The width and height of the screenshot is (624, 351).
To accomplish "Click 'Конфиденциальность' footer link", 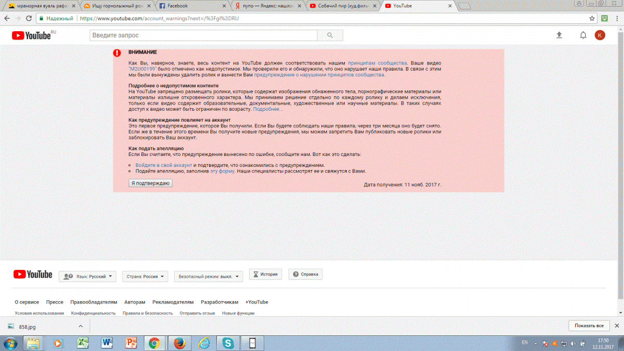I will pos(93,313).
